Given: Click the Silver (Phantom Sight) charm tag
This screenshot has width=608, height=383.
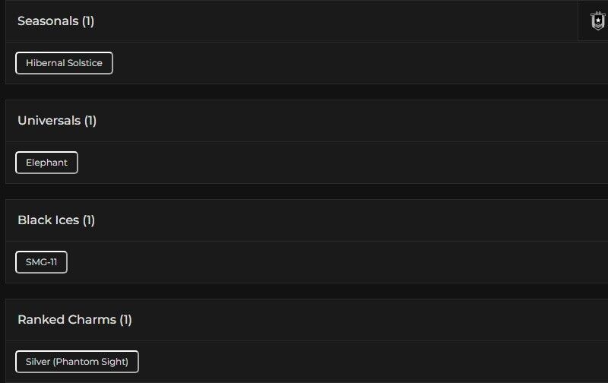Looking at the screenshot, I should (77, 362).
